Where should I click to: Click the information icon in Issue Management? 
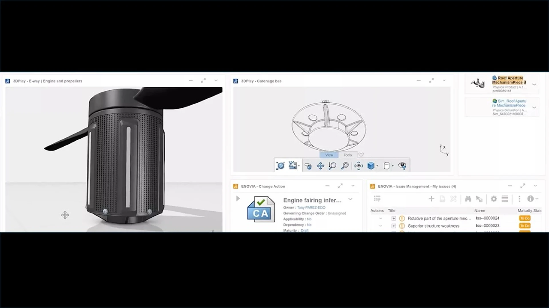click(x=530, y=199)
